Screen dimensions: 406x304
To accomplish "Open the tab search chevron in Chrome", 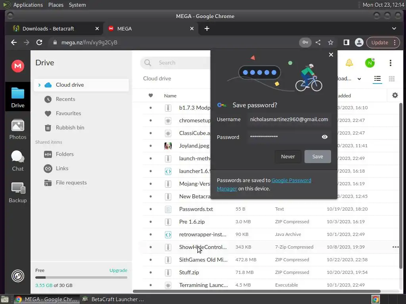I will pos(394,28).
